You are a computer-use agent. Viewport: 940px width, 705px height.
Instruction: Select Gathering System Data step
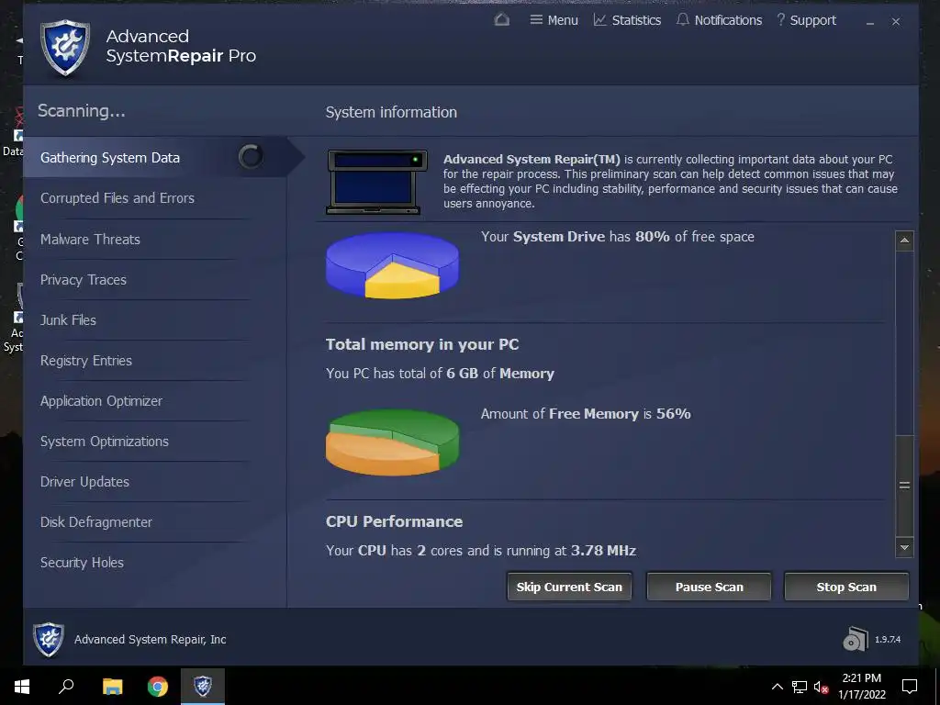point(155,157)
